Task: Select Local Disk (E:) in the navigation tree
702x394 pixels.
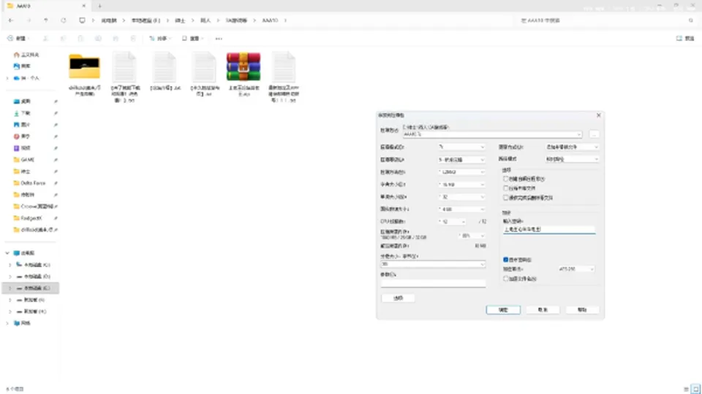Action: 31,288
